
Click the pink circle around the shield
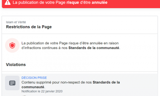[12, 45]
